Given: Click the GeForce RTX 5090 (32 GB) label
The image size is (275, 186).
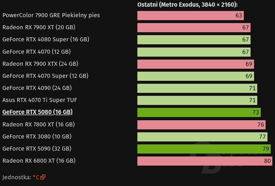Looking at the screenshot, I should 37,148.
